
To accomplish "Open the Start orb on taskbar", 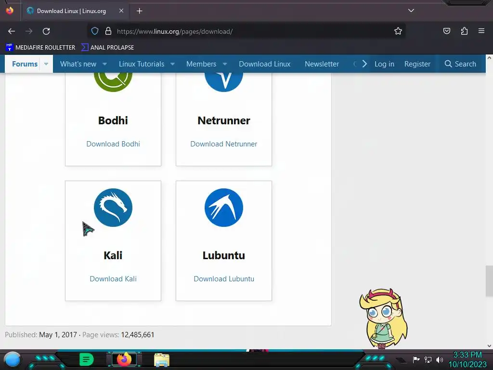I will (x=12, y=359).
